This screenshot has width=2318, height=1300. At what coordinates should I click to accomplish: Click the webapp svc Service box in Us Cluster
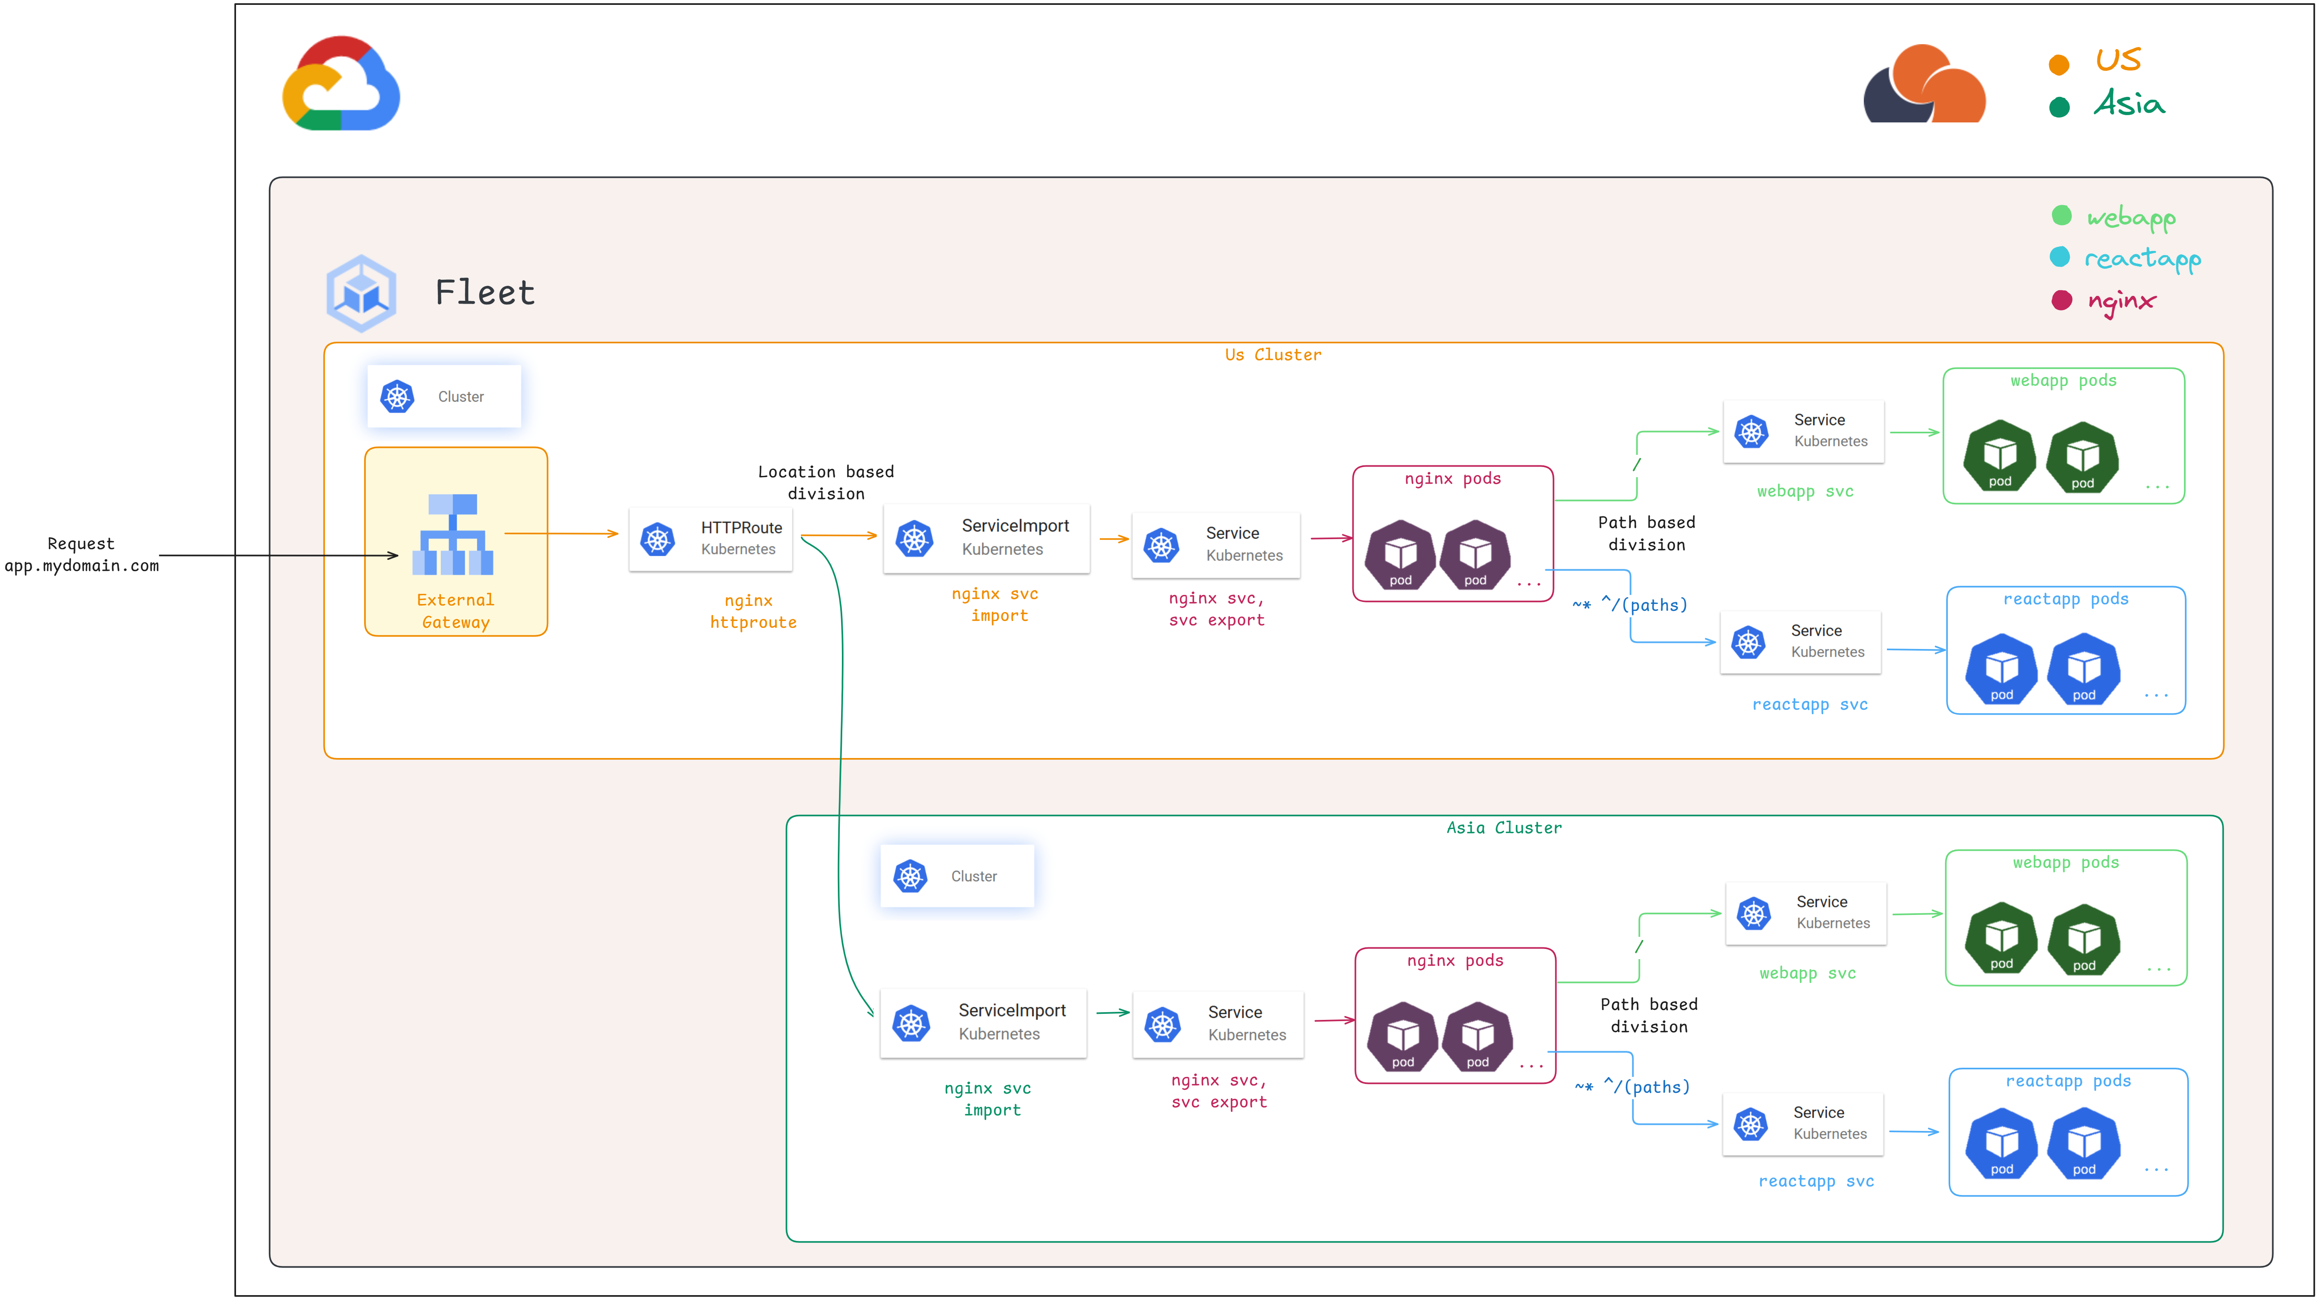[1803, 432]
